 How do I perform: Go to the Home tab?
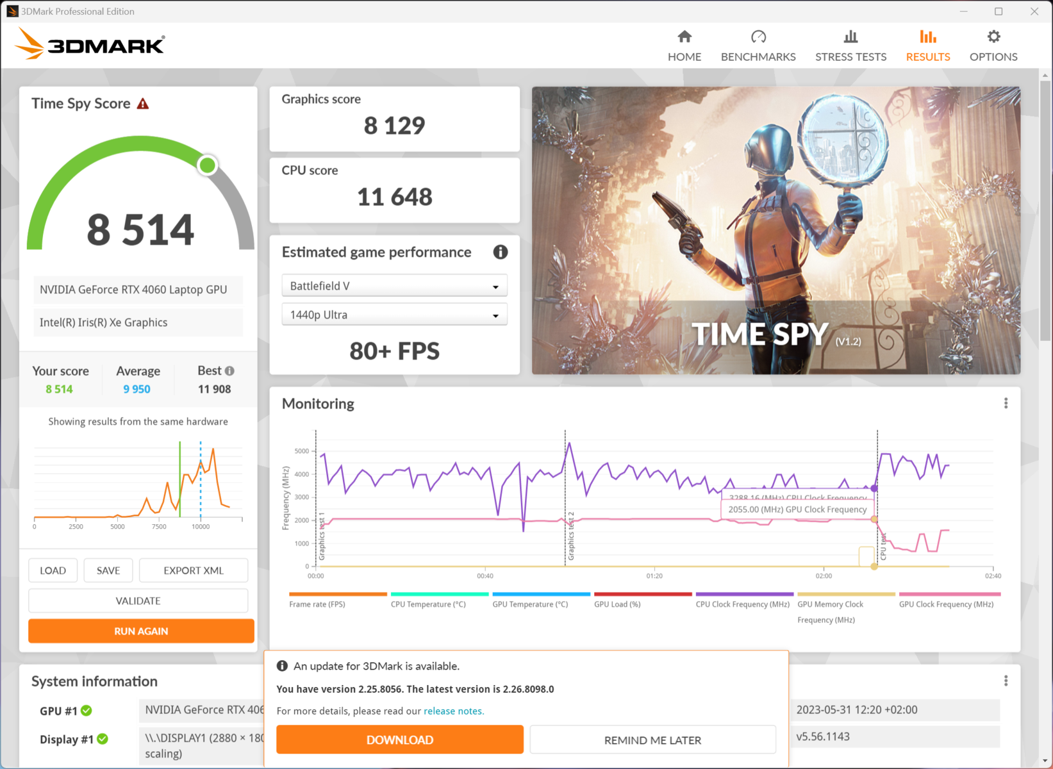point(684,46)
